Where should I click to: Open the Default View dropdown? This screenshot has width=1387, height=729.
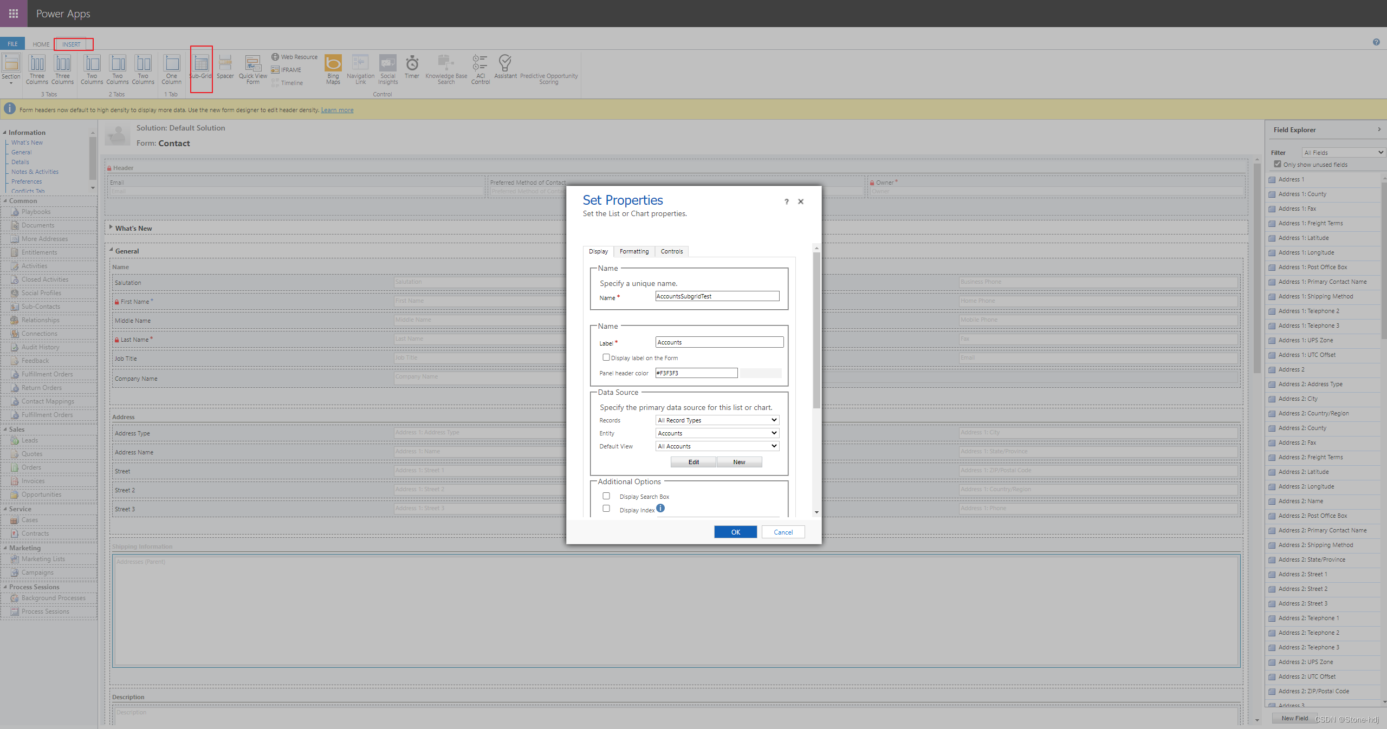point(717,446)
